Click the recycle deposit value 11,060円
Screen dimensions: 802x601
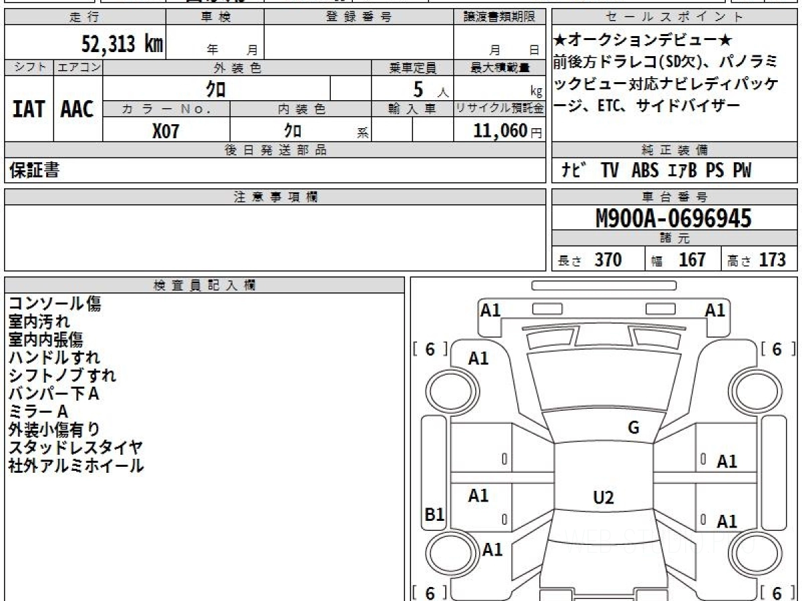click(508, 131)
